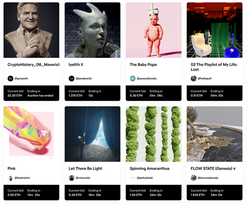
Task: Click the @hellaquiti username link
Action: tap(205, 78)
